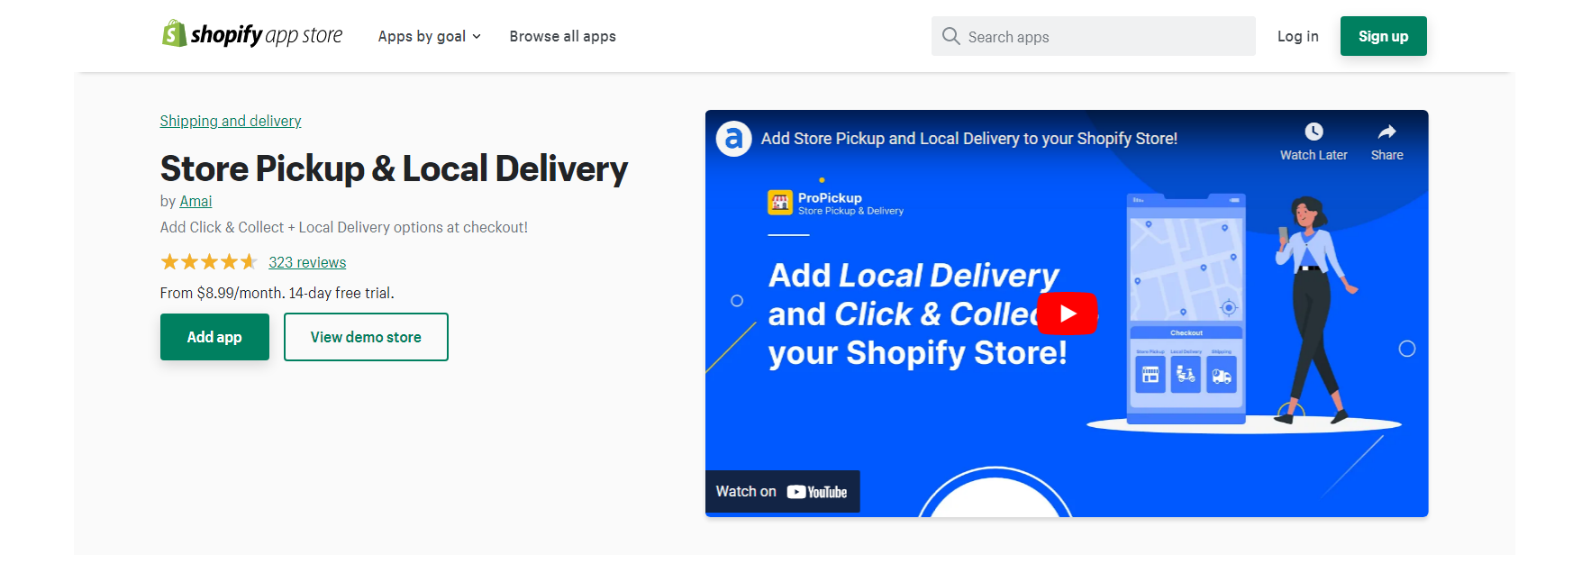The width and height of the screenshot is (1591, 582).
Task: Click the magnifier search icon
Action: click(x=950, y=36)
